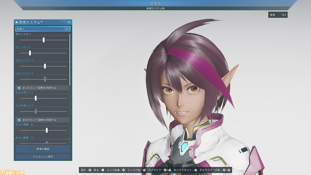Open the 笑顔2 expression dropdown
The height and width of the screenshot is (175, 311).
click(43, 29)
